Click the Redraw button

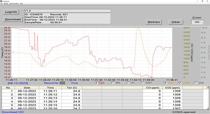pyautogui.click(x=154, y=22)
